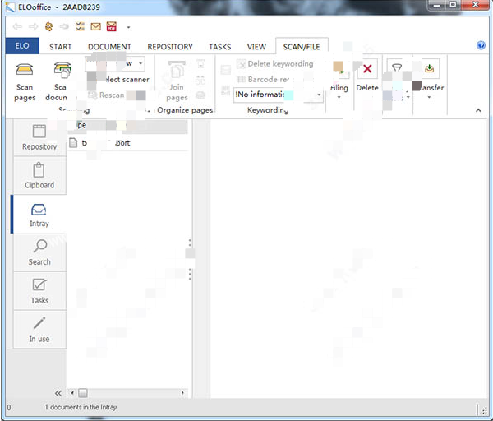The width and height of the screenshot is (493, 421).
Task: Click the red Delete X icon
Action: pyautogui.click(x=367, y=69)
